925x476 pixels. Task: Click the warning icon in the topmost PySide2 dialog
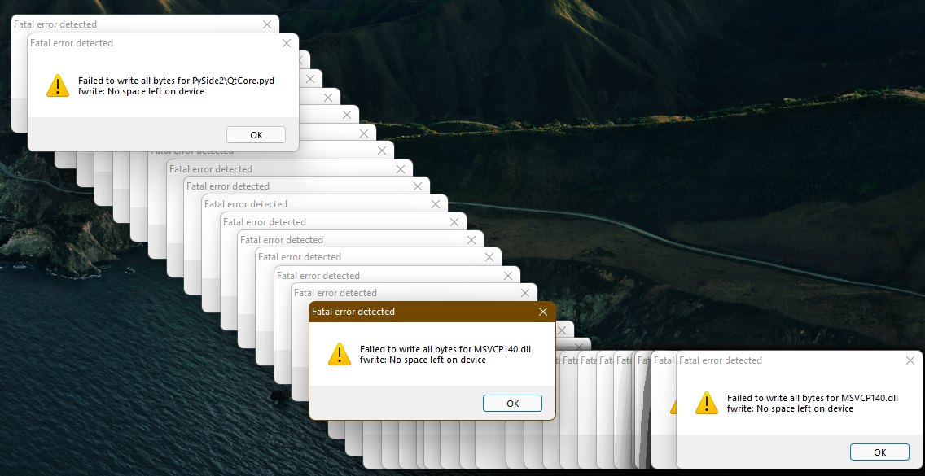click(x=58, y=85)
